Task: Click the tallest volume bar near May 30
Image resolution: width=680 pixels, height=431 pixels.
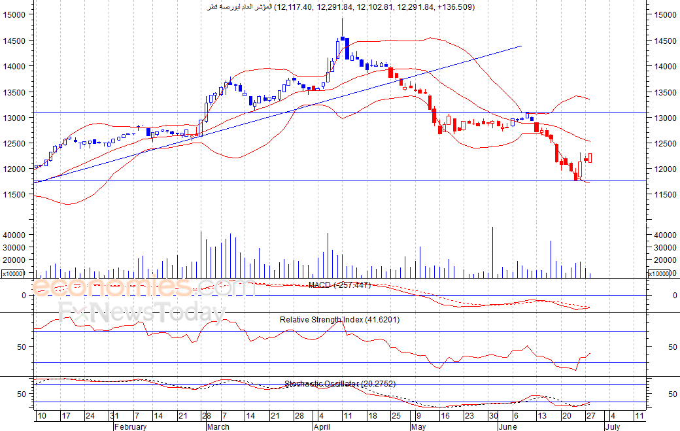Action: click(x=492, y=252)
